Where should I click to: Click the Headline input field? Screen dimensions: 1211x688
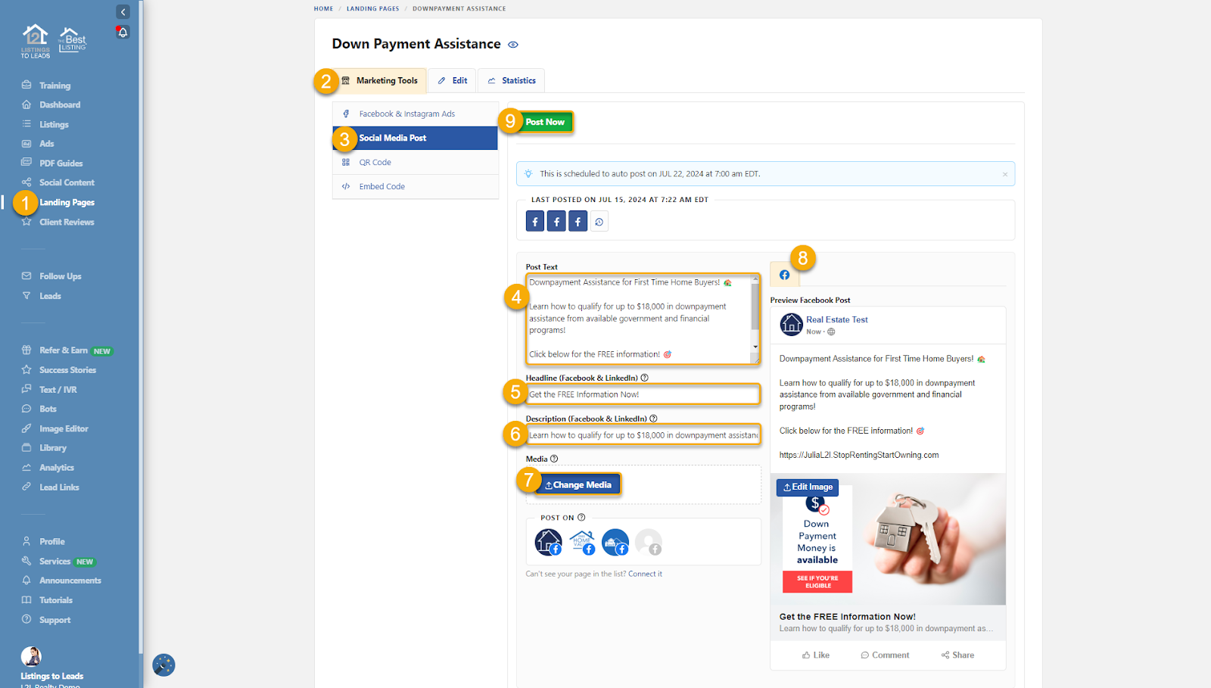coord(643,394)
